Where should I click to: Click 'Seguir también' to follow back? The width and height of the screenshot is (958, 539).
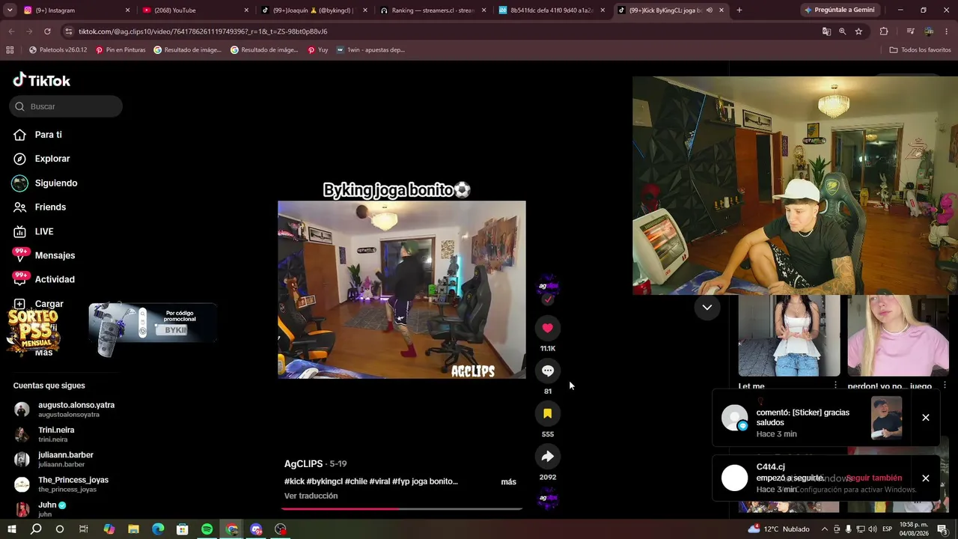[x=873, y=478]
